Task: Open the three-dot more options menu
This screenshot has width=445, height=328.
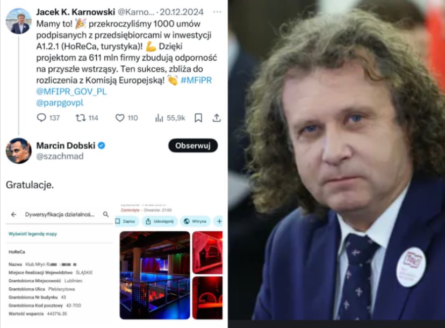Action: (217, 12)
